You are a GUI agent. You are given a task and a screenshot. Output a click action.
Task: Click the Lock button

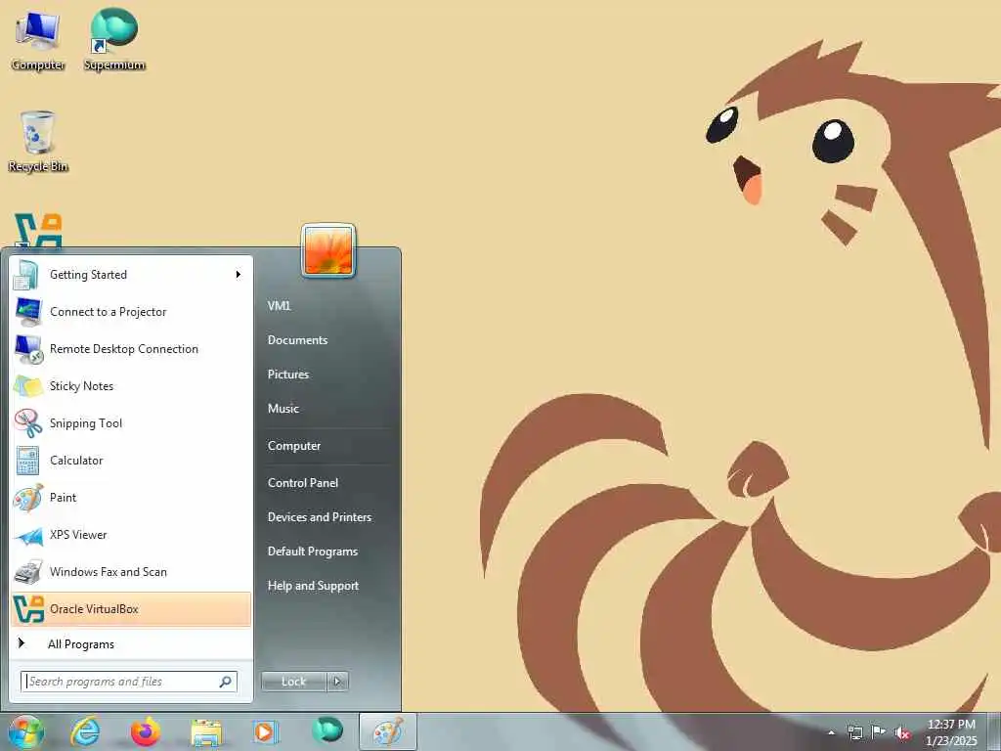(x=293, y=682)
